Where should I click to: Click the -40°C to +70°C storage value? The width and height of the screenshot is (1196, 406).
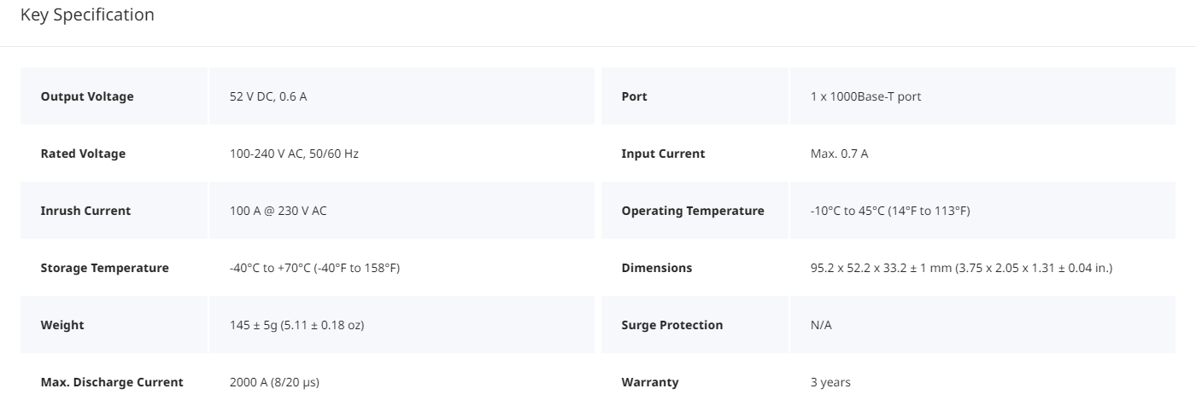coord(314,268)
